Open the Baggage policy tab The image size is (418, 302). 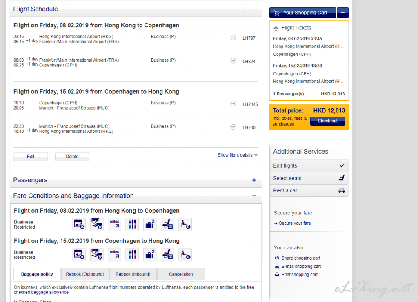pyautogui.click(x=37, y=274)
